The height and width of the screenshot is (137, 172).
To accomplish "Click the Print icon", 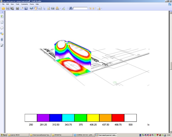I will click(x=17, y=8).
